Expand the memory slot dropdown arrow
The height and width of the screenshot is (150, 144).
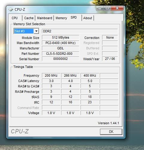tap(36, 31)
